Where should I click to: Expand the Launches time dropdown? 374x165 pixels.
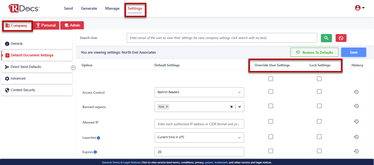pyautogui.click(x=199, y=137)
